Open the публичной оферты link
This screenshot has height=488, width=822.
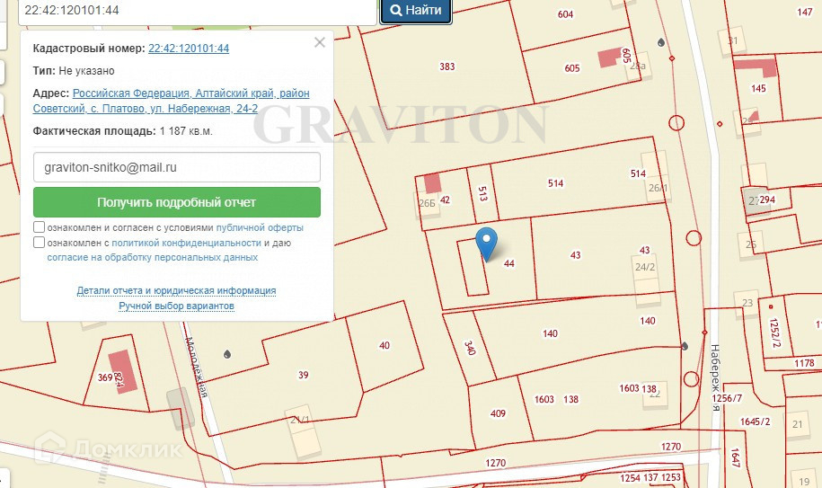click(260, 227)
